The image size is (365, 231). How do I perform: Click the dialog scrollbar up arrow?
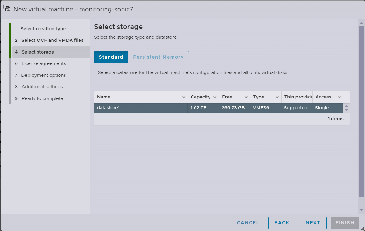[362, 22]
